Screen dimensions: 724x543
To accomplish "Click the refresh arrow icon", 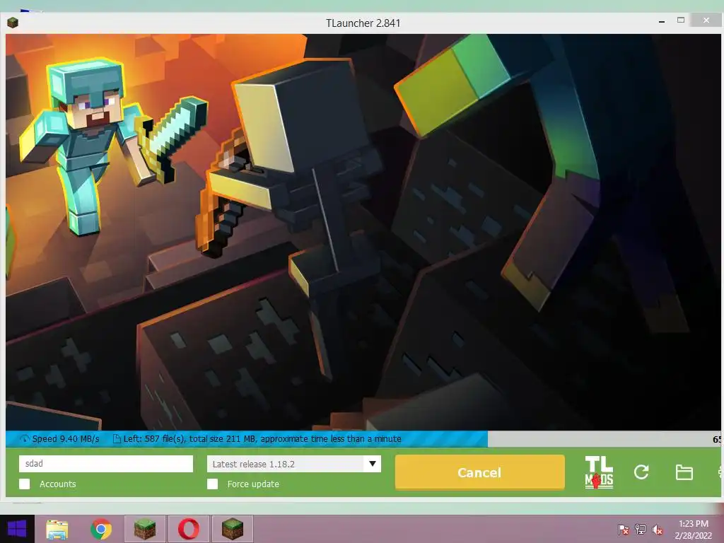I will [641, 472].
